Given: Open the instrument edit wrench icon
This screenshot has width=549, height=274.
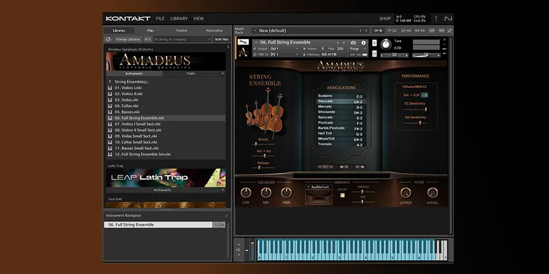Looking at the screenshot, I should click(x=243, y=42).
